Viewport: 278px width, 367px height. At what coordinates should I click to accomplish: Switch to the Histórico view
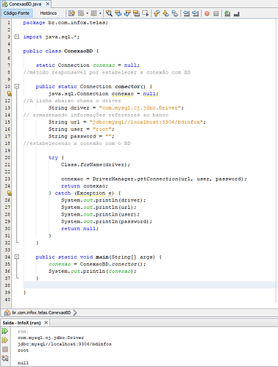coord(49,13)
